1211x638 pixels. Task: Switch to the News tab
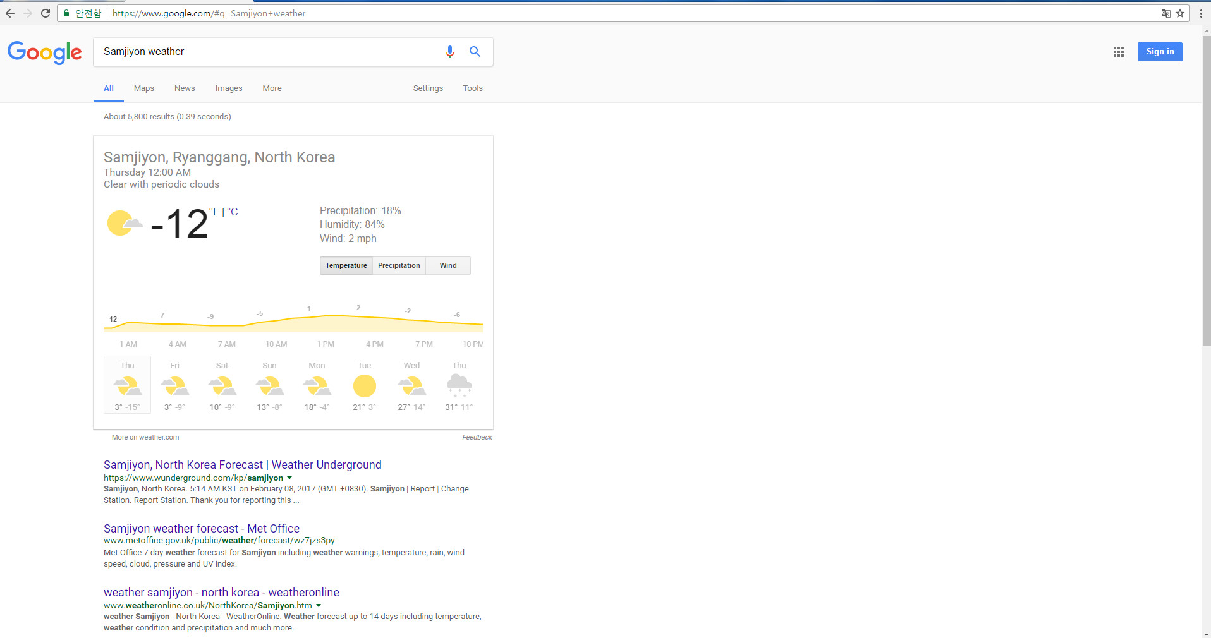(x=185, y=88)
